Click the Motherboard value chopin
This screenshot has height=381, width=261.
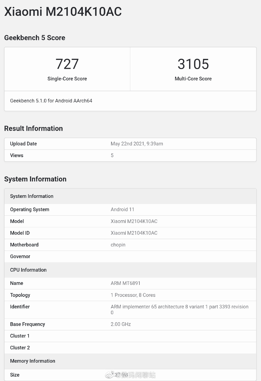point(118,245)
